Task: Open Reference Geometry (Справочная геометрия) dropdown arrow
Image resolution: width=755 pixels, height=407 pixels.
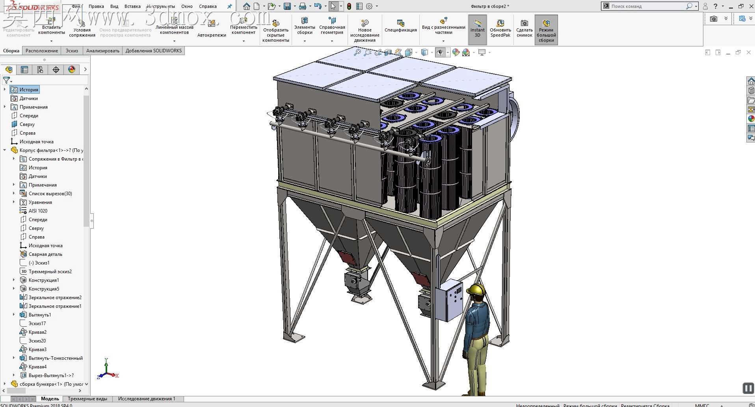Action: pyautogui.click(x=332, y=41)
